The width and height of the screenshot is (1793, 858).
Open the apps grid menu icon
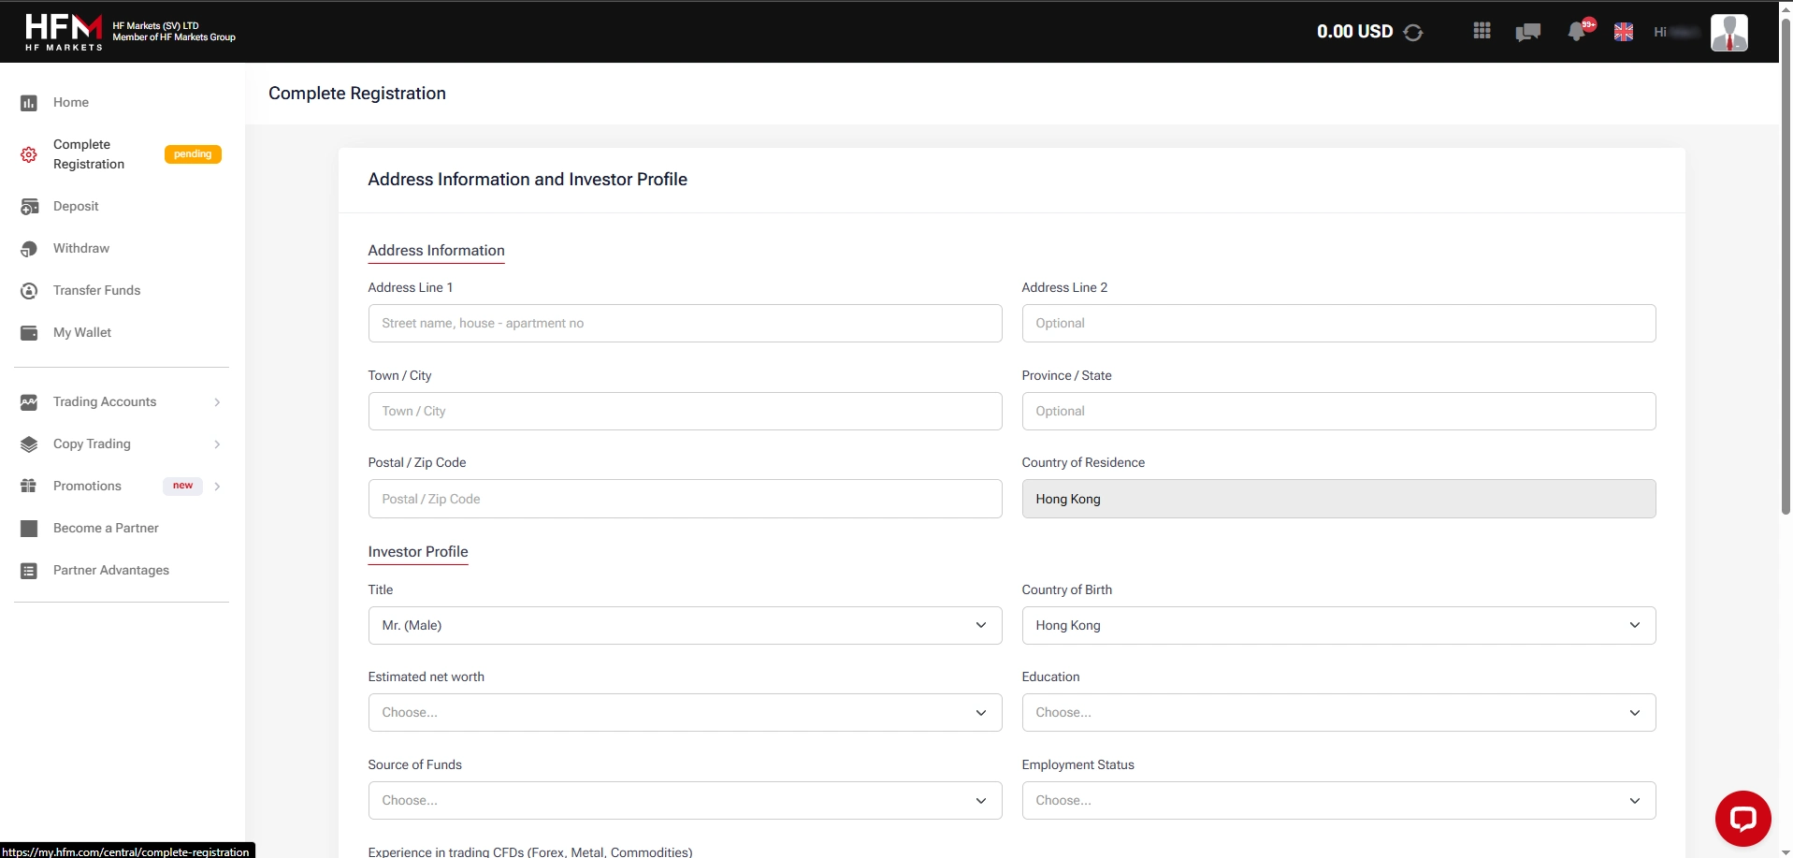1482,31
